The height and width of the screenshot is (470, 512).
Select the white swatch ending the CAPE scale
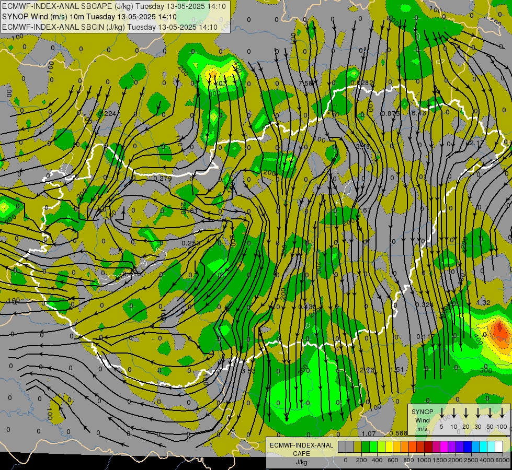499,446
